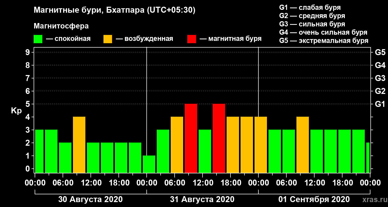Click the '— магнитная буря' legend label
The height and width of the screenshot is (207, 388).
230,39
